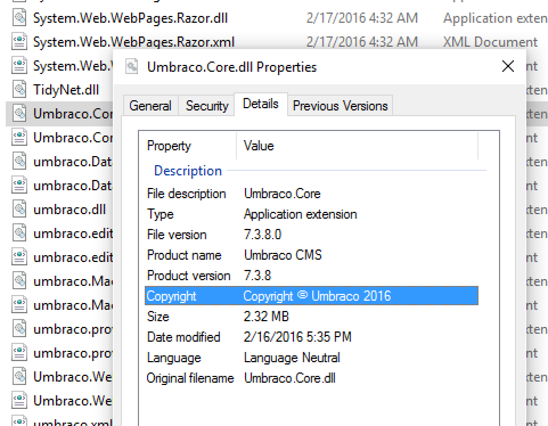This screenshot has height=426, width=548.
Task: Select the File description property row
Action: (x=312, y=194)
